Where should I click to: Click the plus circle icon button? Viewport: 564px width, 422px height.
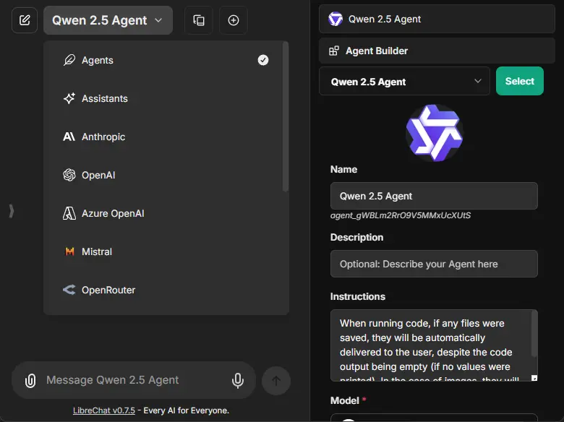pos(233,20)
